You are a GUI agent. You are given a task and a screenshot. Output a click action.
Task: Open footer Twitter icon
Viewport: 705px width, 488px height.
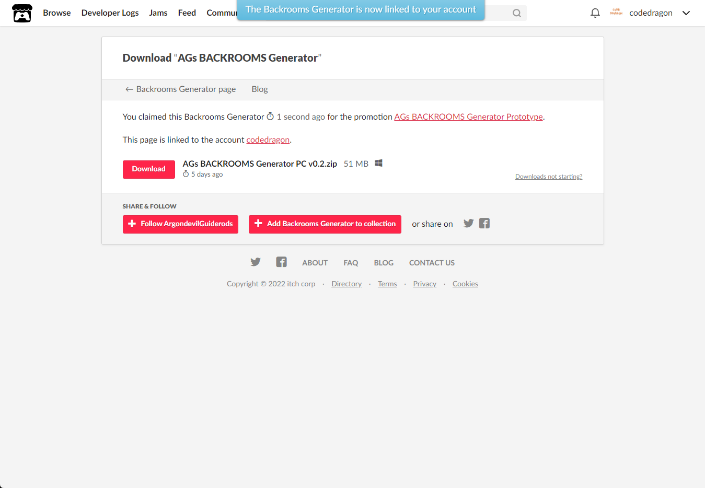click(256, 262)
